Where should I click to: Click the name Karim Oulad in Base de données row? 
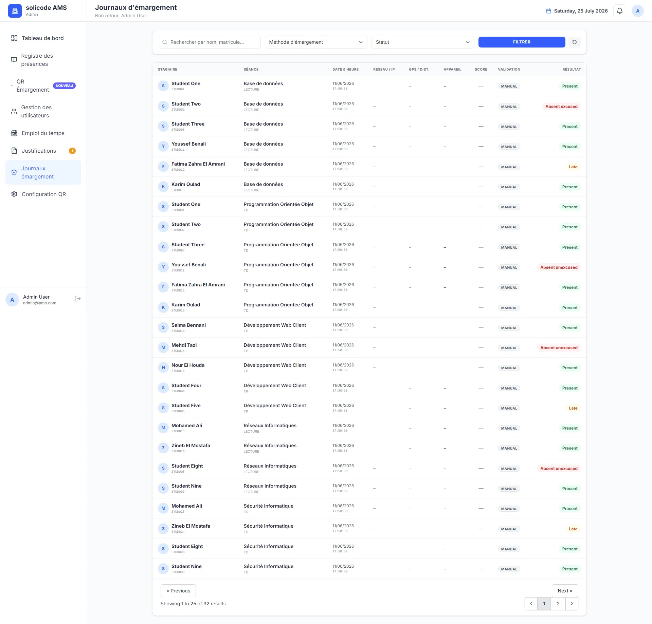tap(186, 184)
